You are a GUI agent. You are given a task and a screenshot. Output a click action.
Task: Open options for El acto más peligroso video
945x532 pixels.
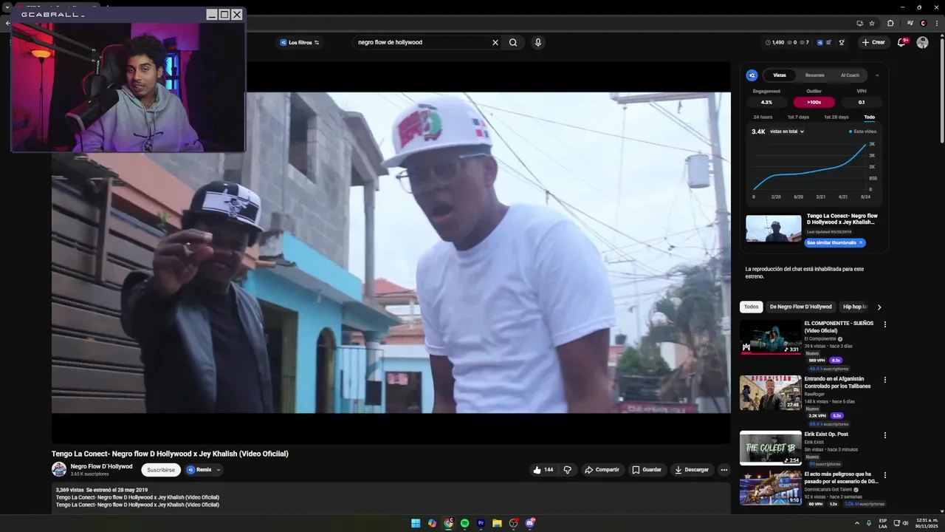[885, 475]
